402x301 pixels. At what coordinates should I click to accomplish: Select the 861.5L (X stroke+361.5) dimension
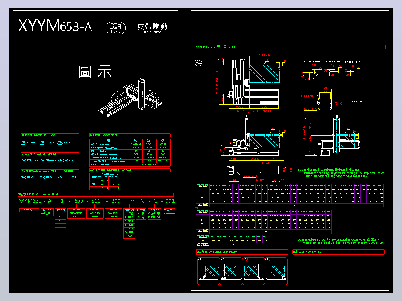[x=254, y=111]
